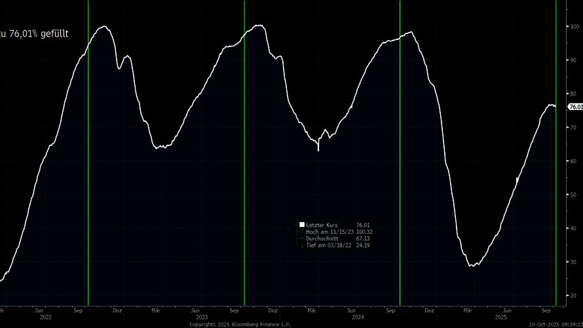Click the Tief marker icon in legend
Image resolution: width=583 pixels, height=328 pixels.
(x=302, y=246)
